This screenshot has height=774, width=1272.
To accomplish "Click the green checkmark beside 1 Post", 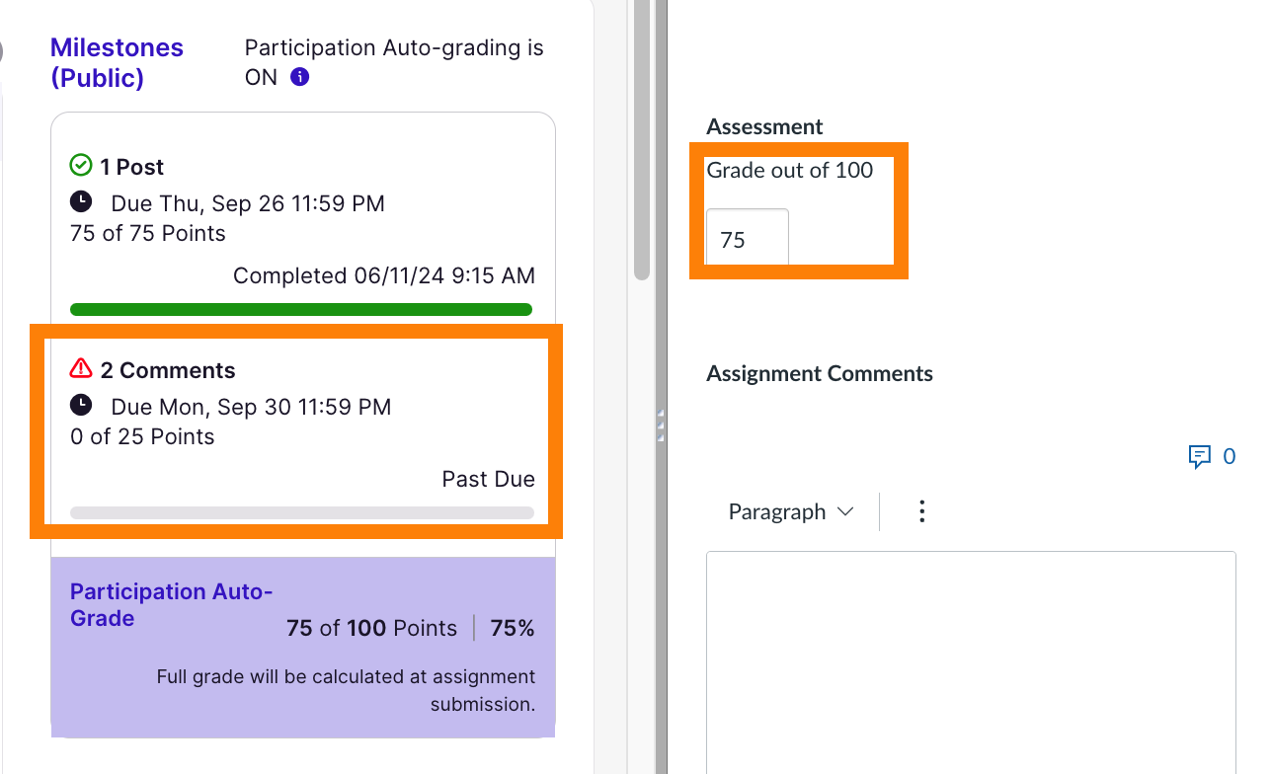I will [x=81, y=166].
